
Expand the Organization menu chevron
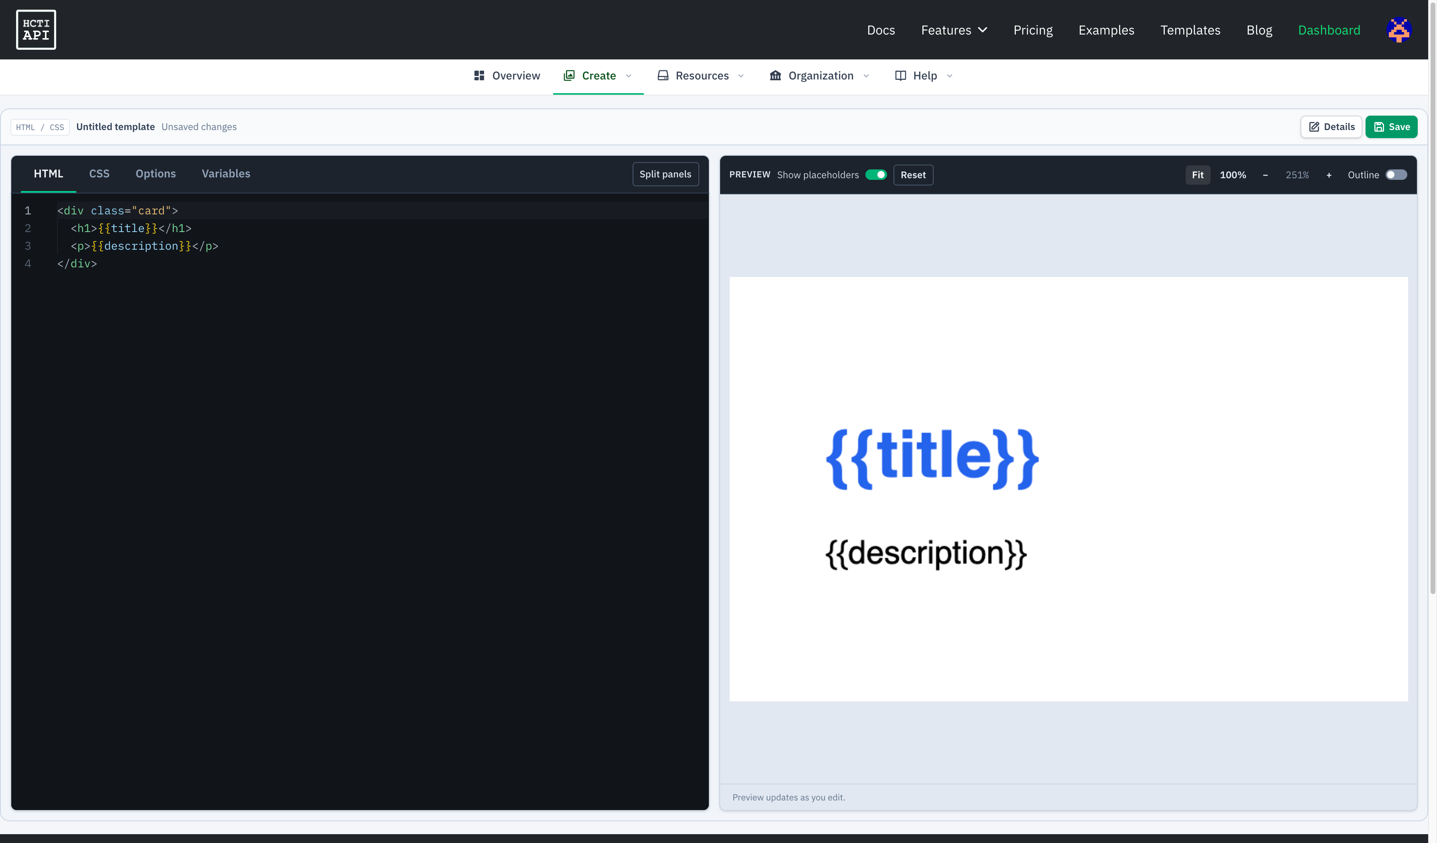[866, 75]
